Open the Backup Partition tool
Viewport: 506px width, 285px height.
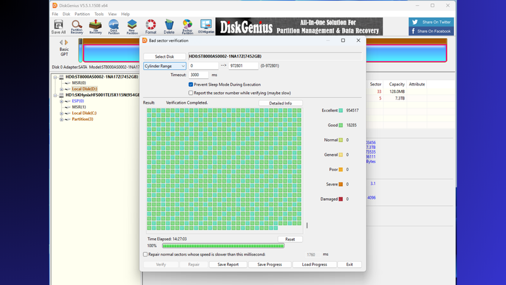[187, 27]
